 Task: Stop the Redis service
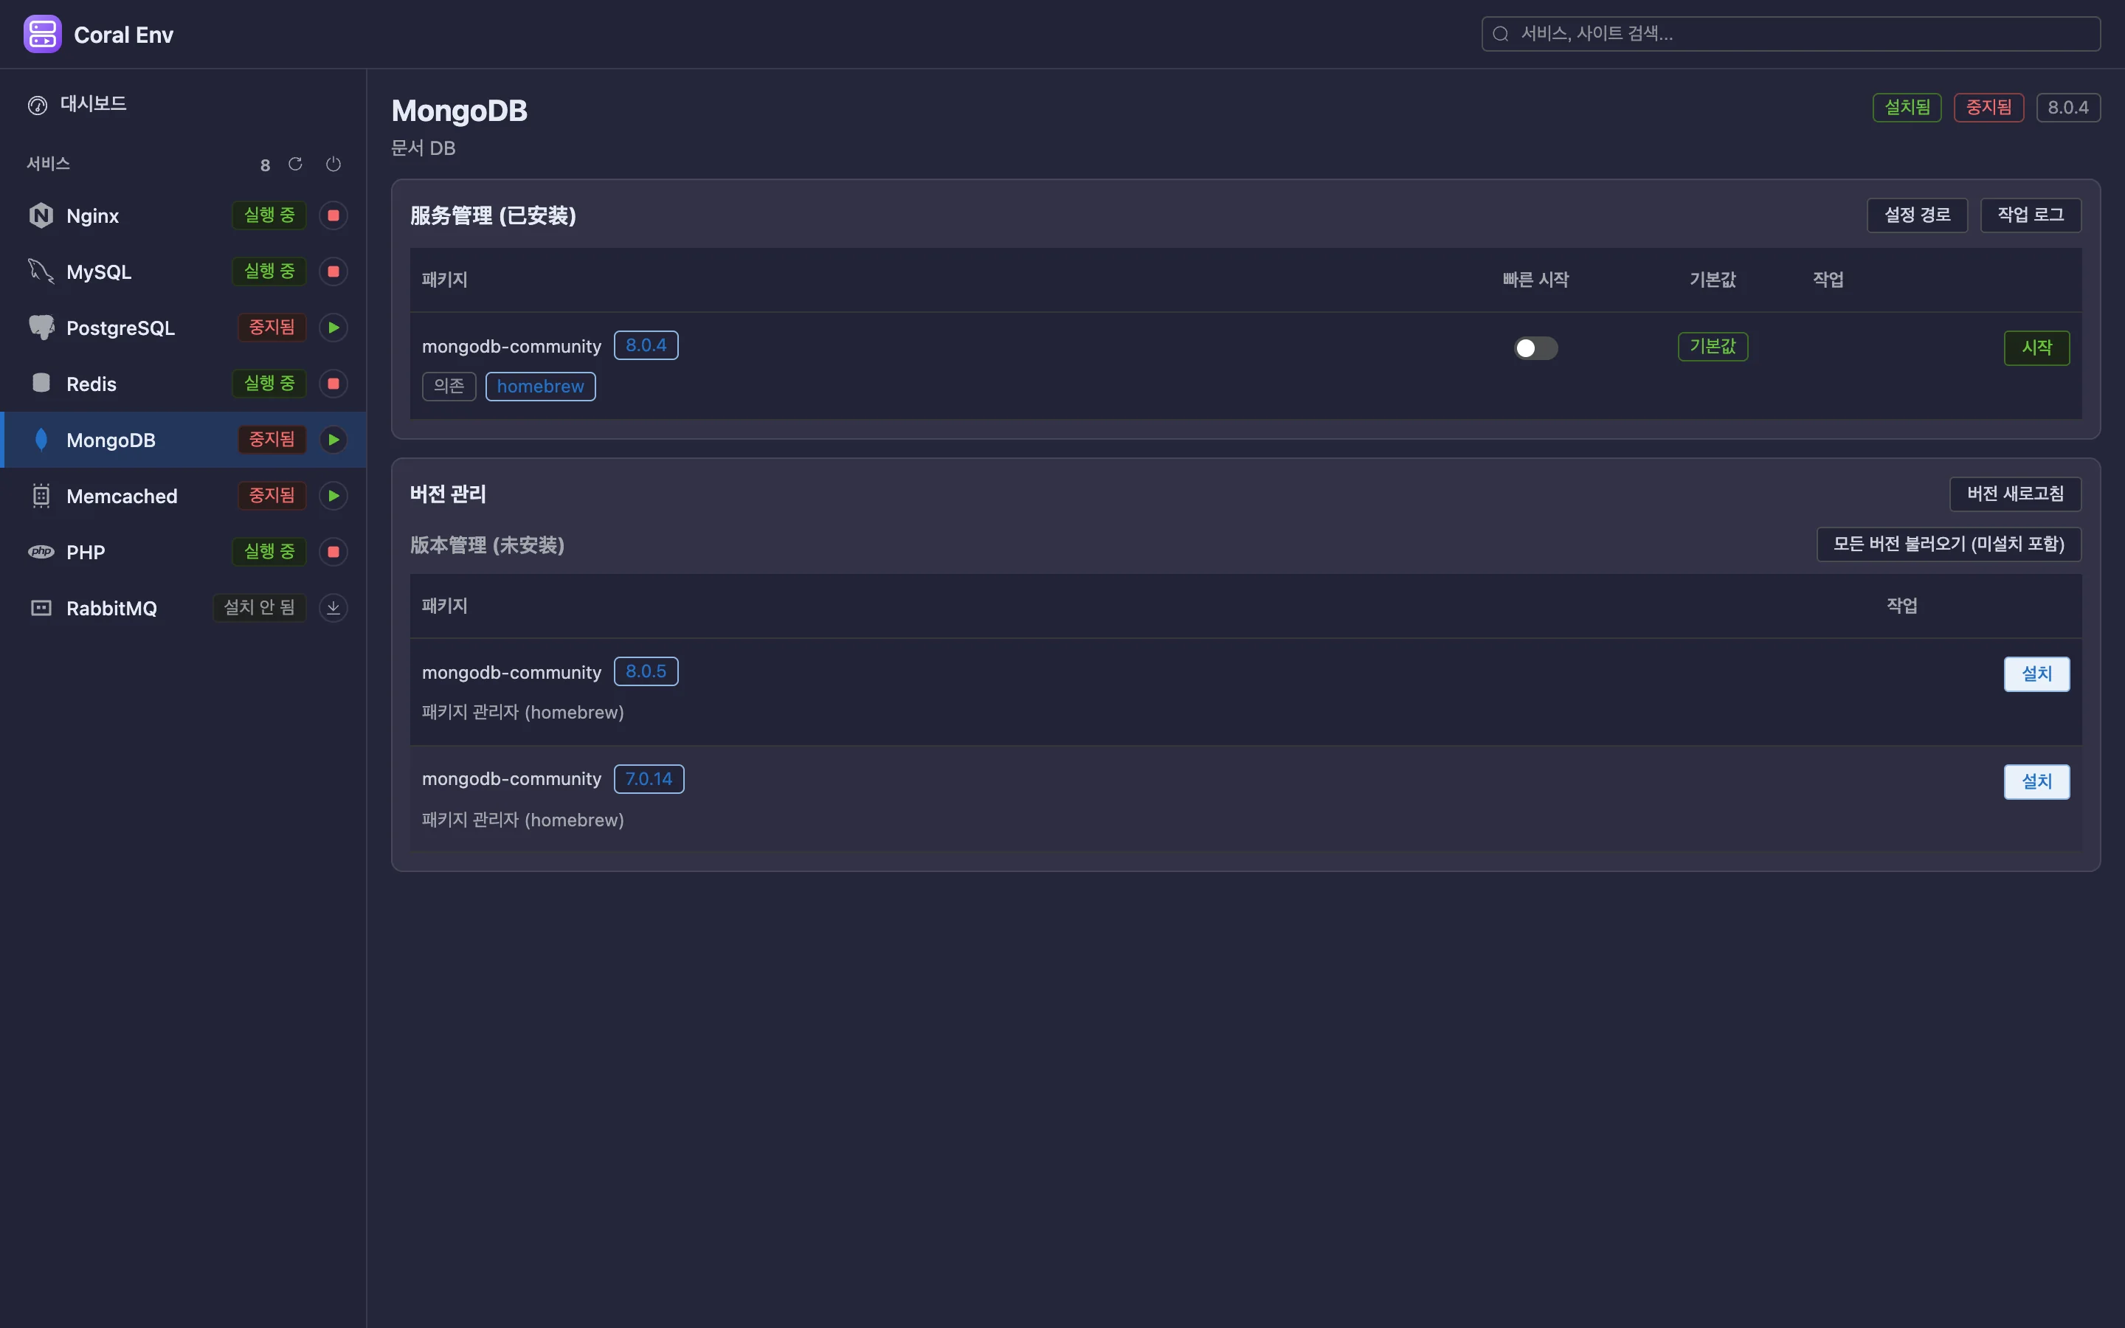coord(333,384)
